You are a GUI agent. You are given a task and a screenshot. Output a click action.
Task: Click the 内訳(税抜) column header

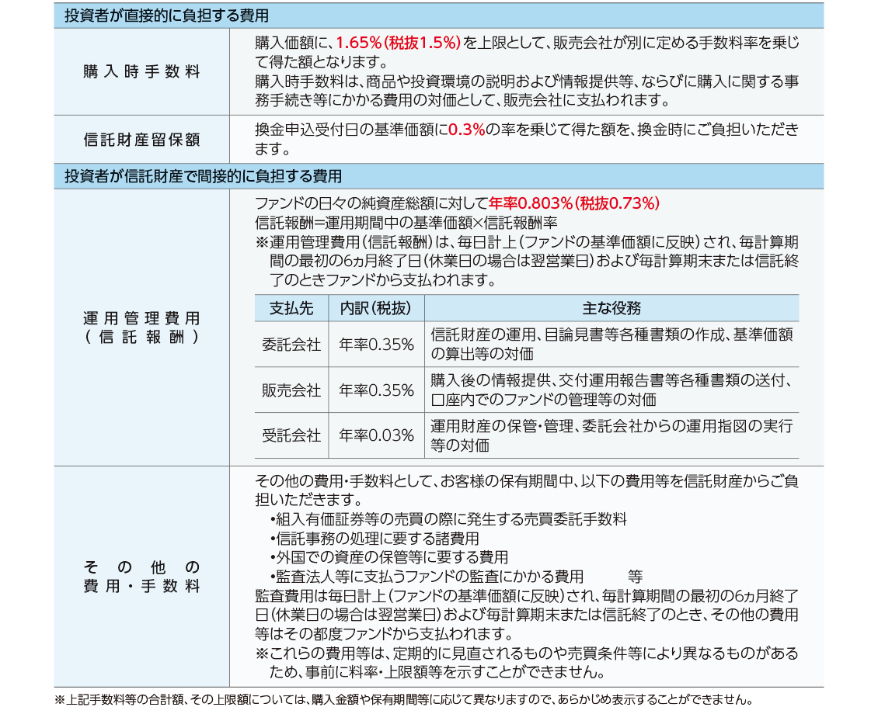pyautogui.click(x=376, y=308)
